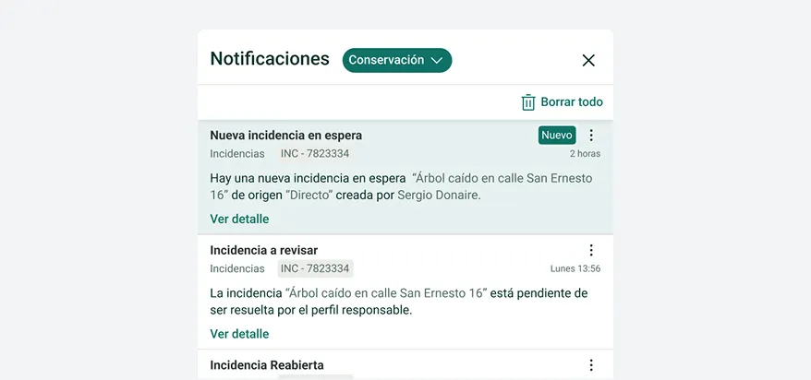Click the Notificaciones heading
Screen dimensions: 811x380
click(270, 59)
